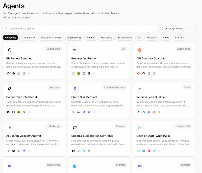Click the camera icon on Spend & Subscription Controller

click(75, 127)
